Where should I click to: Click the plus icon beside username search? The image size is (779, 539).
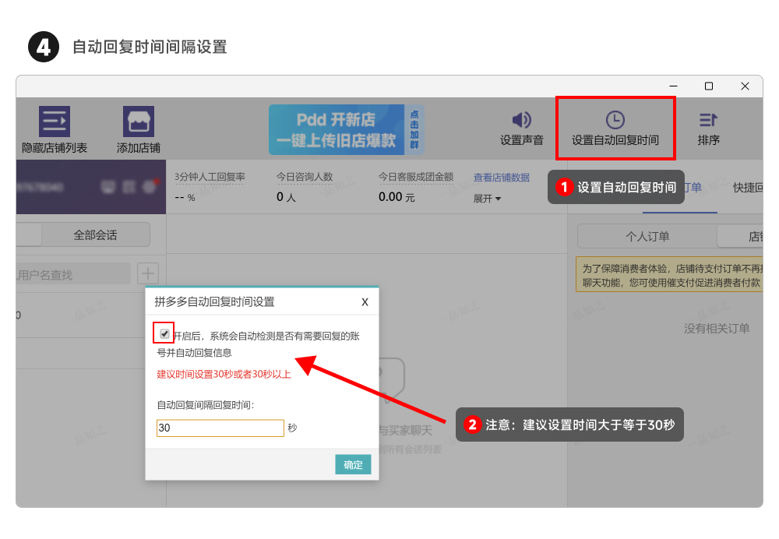148,273
